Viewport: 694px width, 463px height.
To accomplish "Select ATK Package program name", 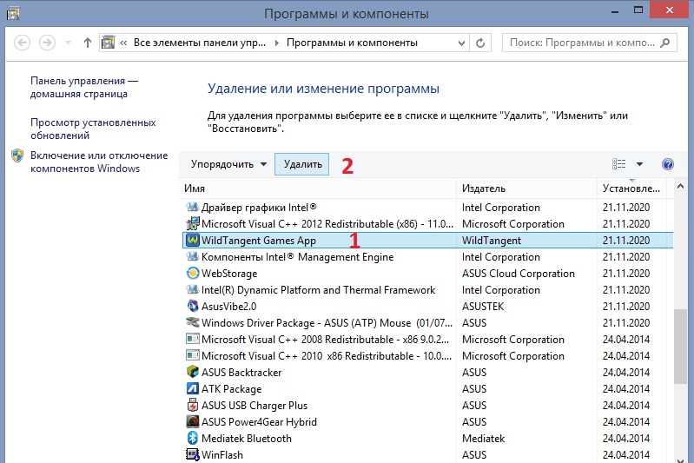I will [232, 389].
